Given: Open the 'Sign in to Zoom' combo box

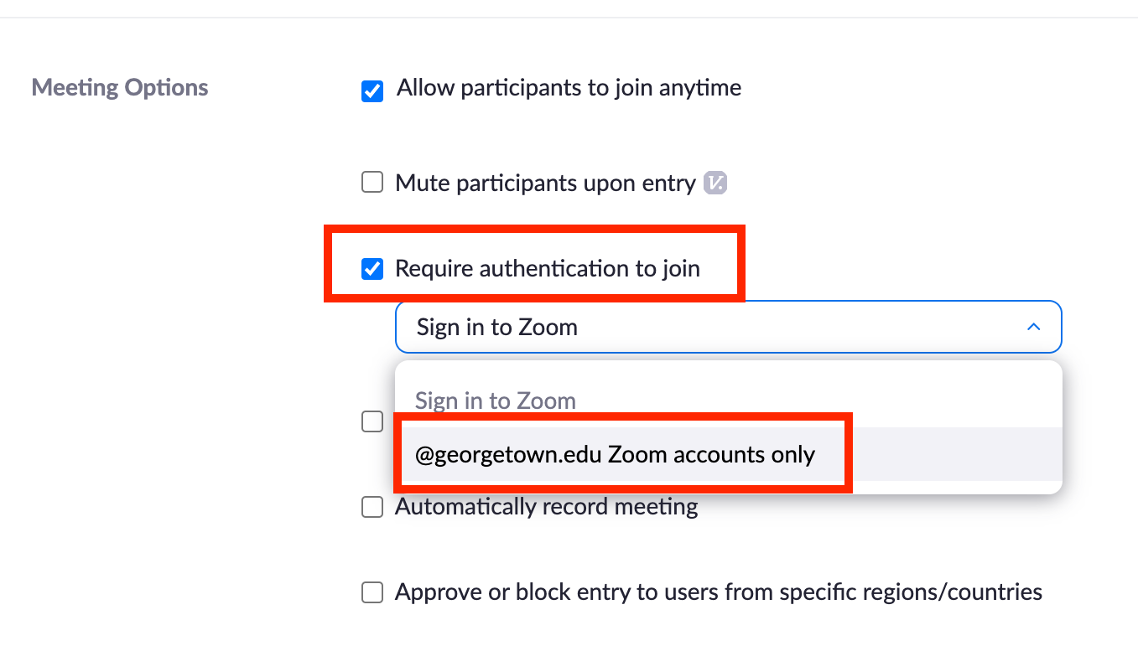Looking at the screenshot, I should tap(728, 327).
